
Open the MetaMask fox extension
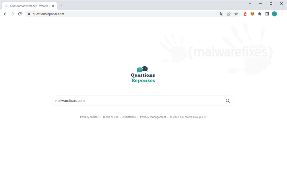click(x=252, y=14)
